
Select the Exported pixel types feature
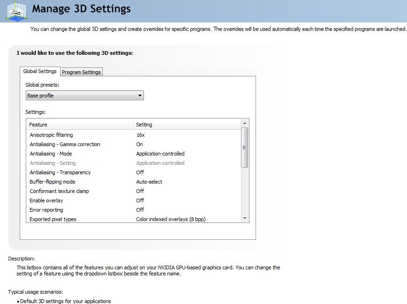click(x=53, y=219)
